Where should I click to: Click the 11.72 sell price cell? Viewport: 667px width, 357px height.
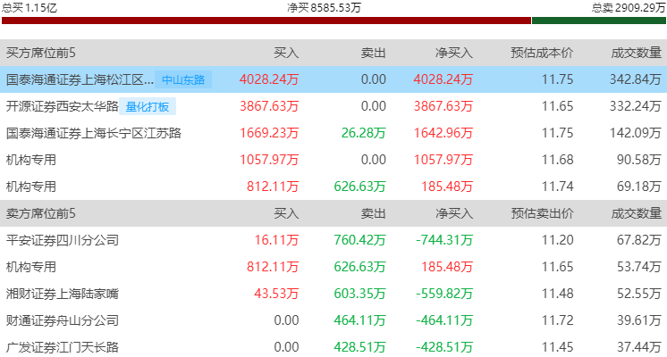coord(557,320)
